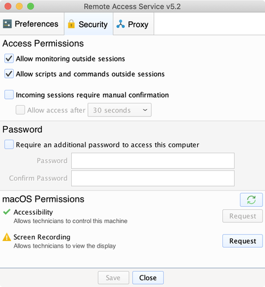Click the yellow padlock Security icon
265x287 pixels.
click(71, 24)
